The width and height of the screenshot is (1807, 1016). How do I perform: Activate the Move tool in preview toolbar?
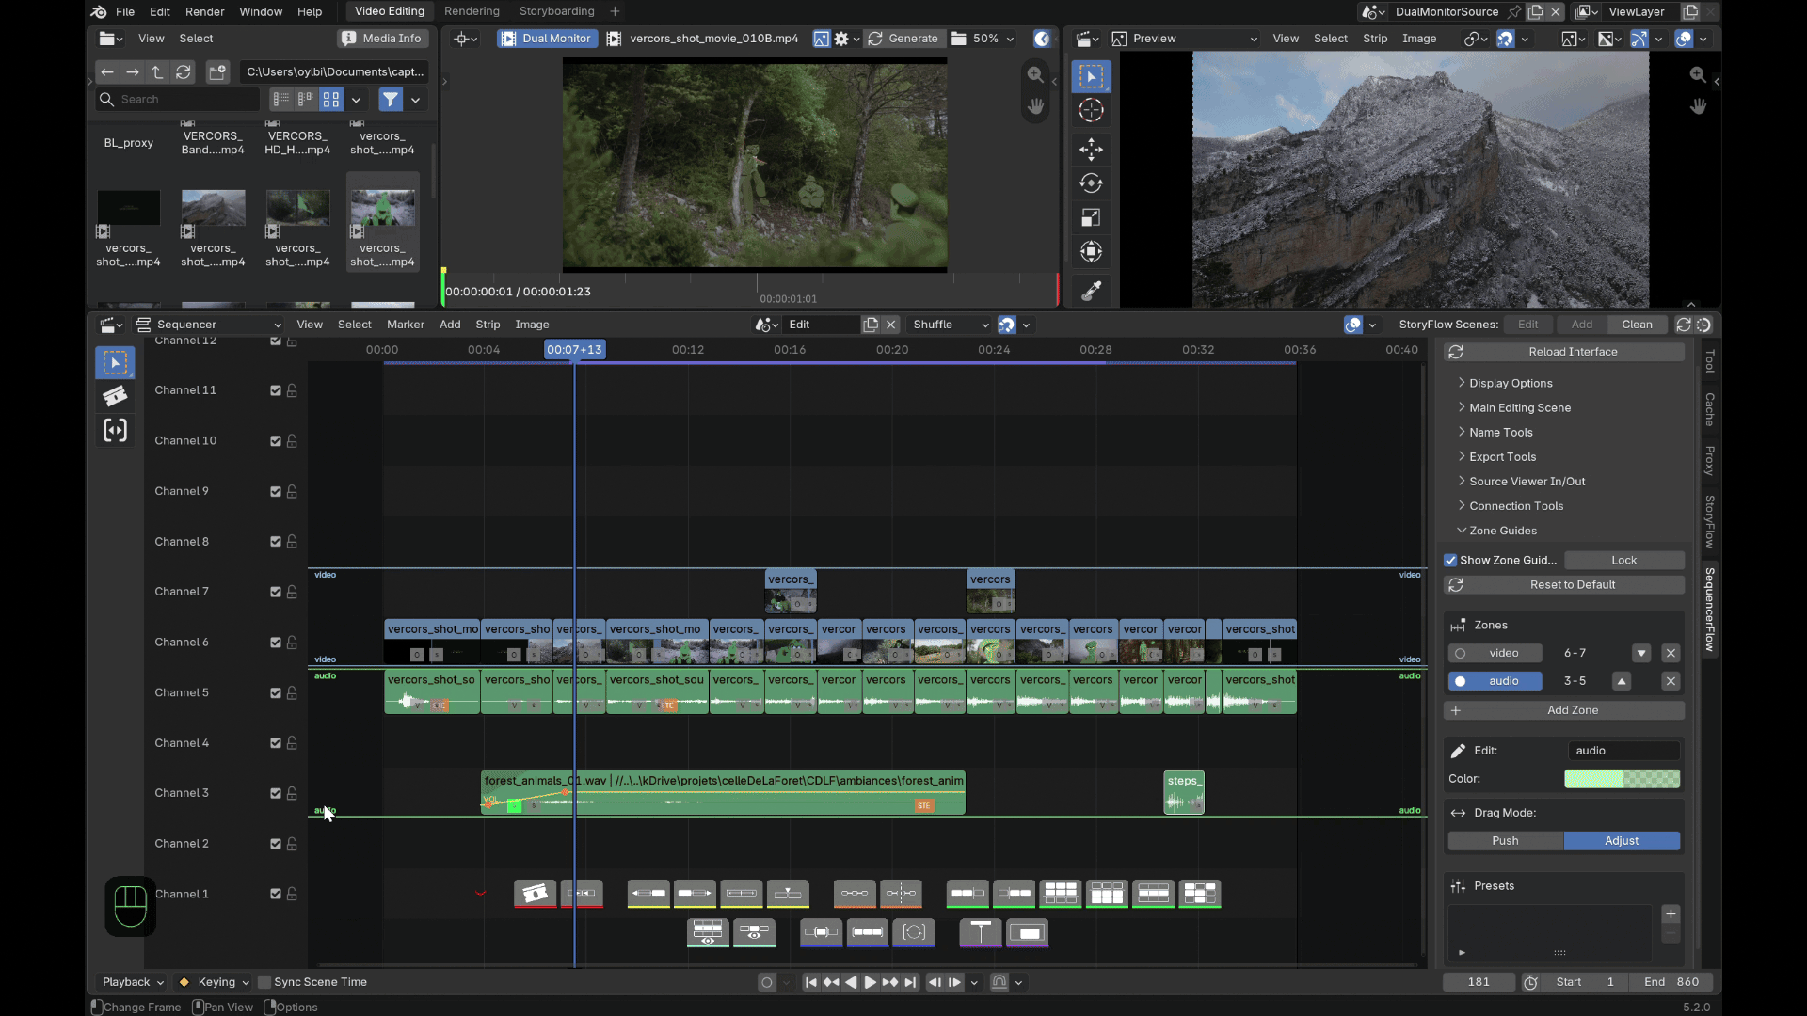pos(1091,149)
